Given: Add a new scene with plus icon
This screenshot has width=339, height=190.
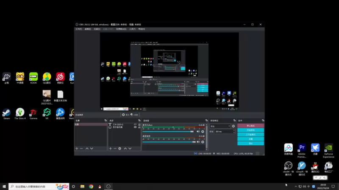Looking at the screenshot, I should [77, 149].
